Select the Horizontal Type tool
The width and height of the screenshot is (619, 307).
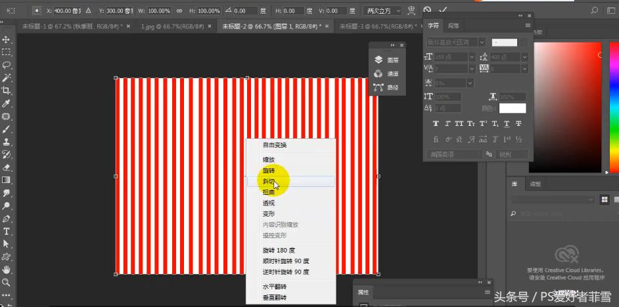[6, 231]
